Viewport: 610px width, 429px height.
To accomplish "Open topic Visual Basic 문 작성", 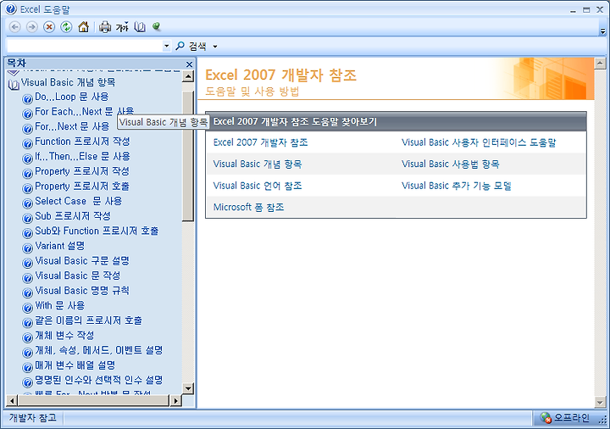I will 77,276.
